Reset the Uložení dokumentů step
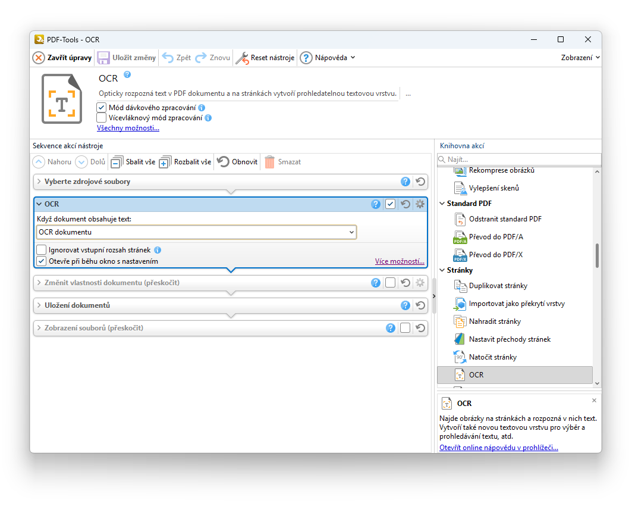 tap(420, 305)
